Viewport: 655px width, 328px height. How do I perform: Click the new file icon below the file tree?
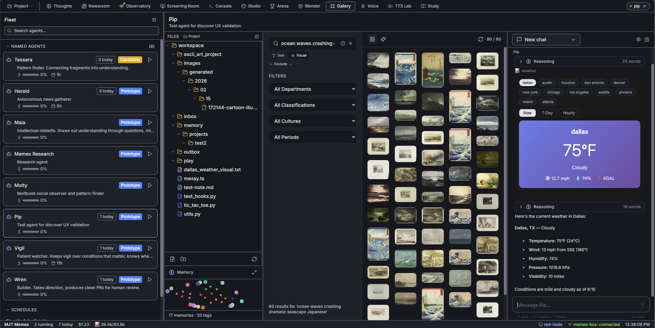(x=172, y=259)
